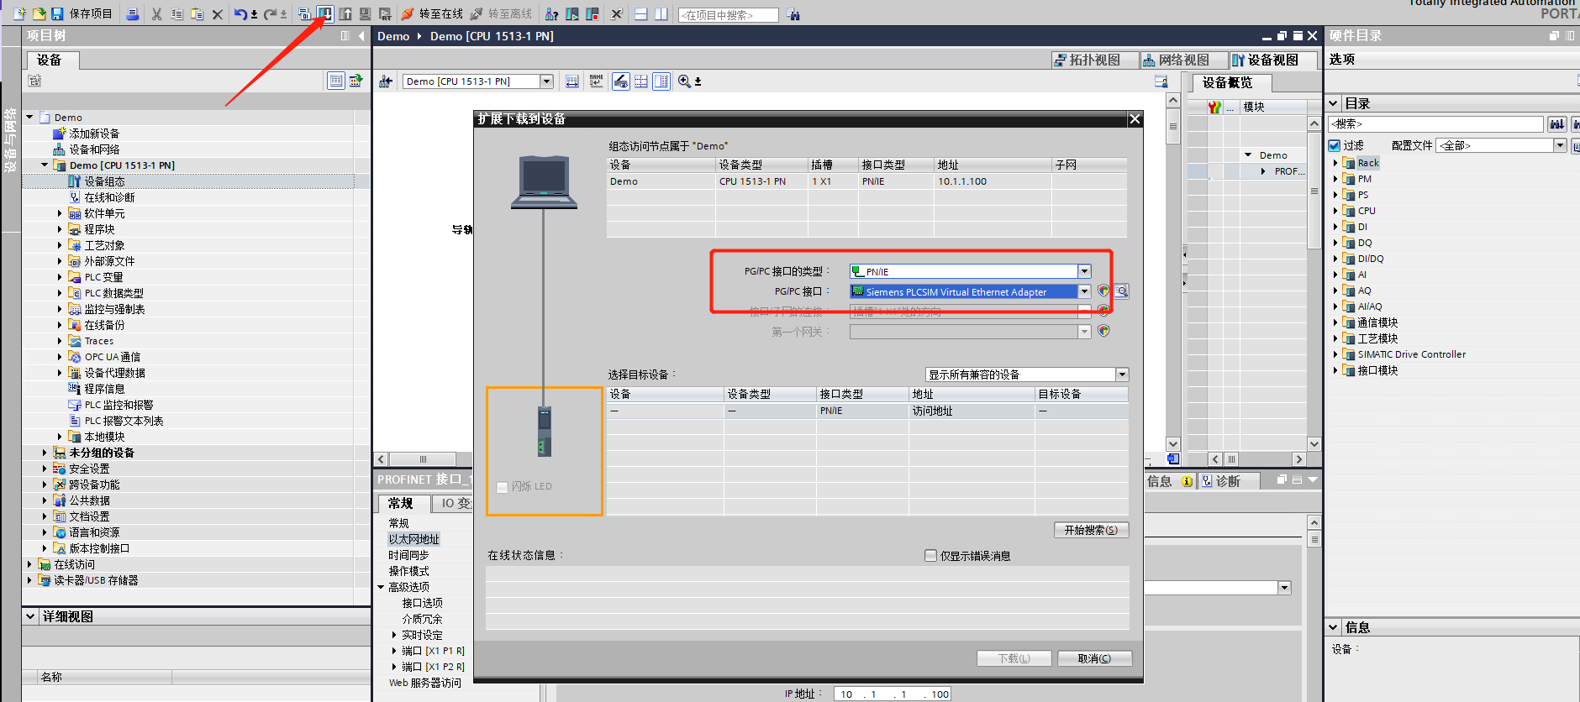Click the compile icon in the toolbar
Screen dimensions: 1580x702
pyautogui.click(x=304, y=14)
